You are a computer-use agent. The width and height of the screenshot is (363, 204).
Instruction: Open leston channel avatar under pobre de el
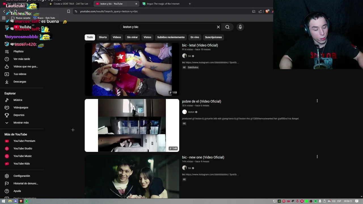[x=184, y=112]
